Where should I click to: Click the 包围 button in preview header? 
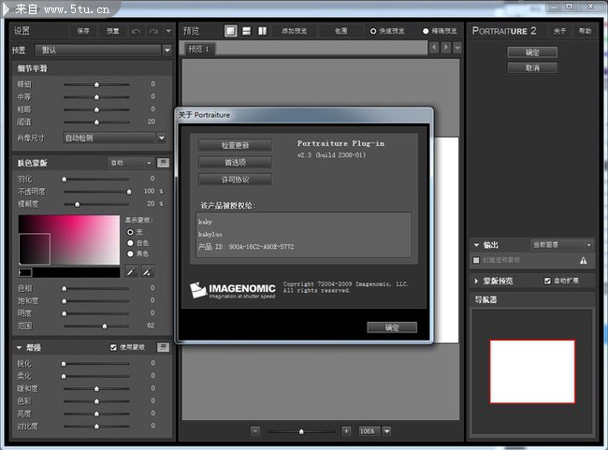coord(341,31)
